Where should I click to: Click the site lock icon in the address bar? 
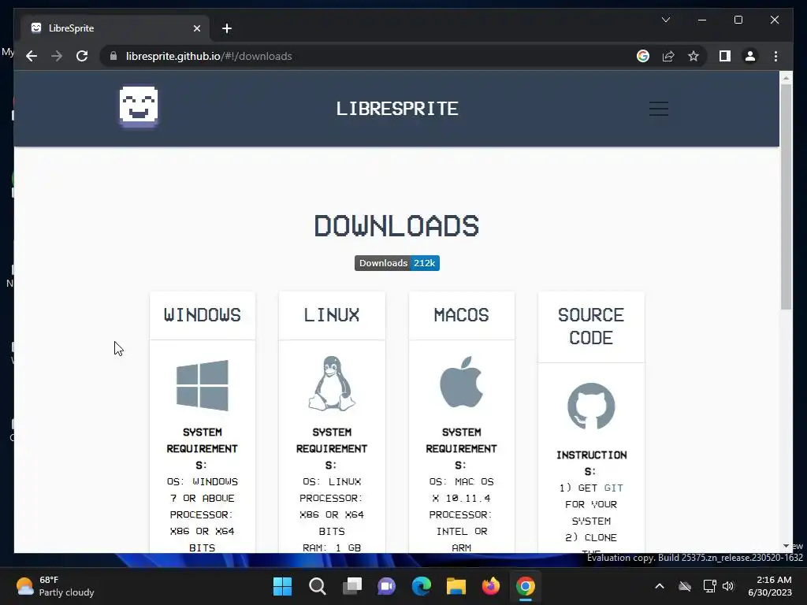113,56
